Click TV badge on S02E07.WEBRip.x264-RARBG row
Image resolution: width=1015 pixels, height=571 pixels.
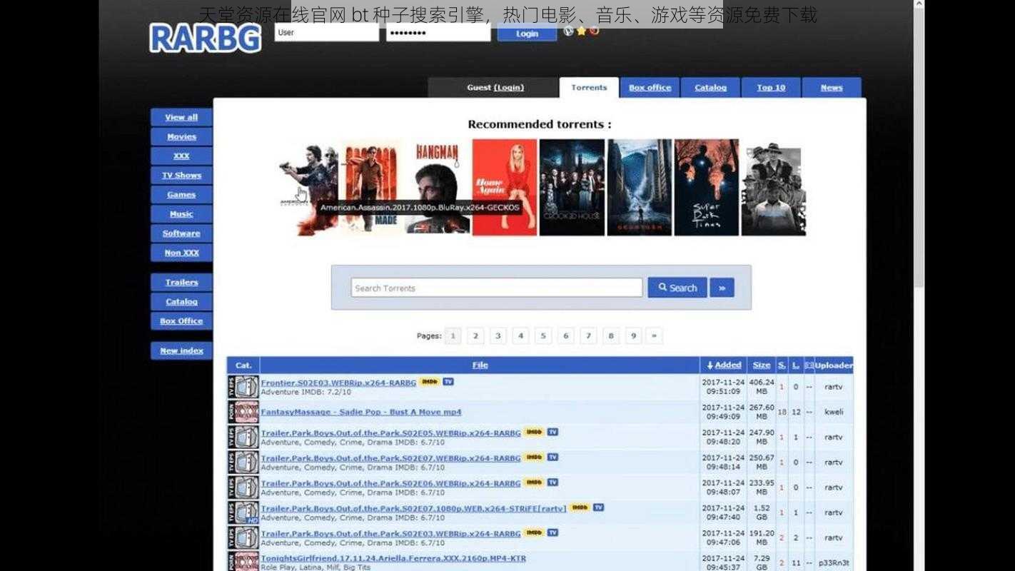pyautogui.click(x=552, y=458)
